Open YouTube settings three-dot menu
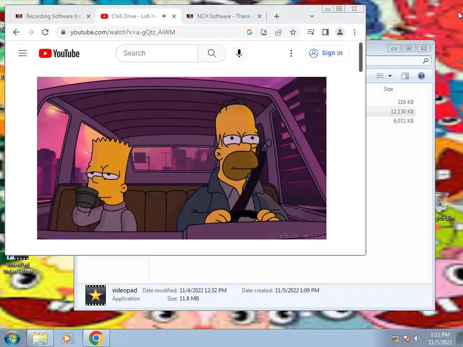This screenshot has width=463, height=347. (x=291, y=53)
